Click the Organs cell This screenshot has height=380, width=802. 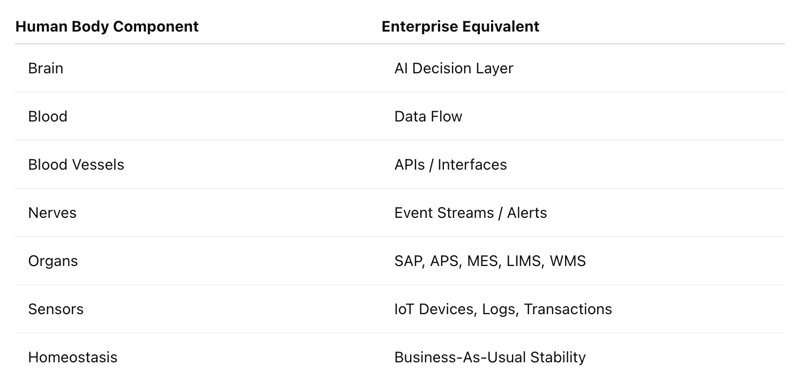pyautogui.click(x=53, y=261)
